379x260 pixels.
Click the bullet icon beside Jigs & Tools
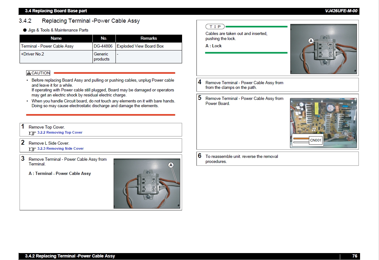click(x=25, y=30)
